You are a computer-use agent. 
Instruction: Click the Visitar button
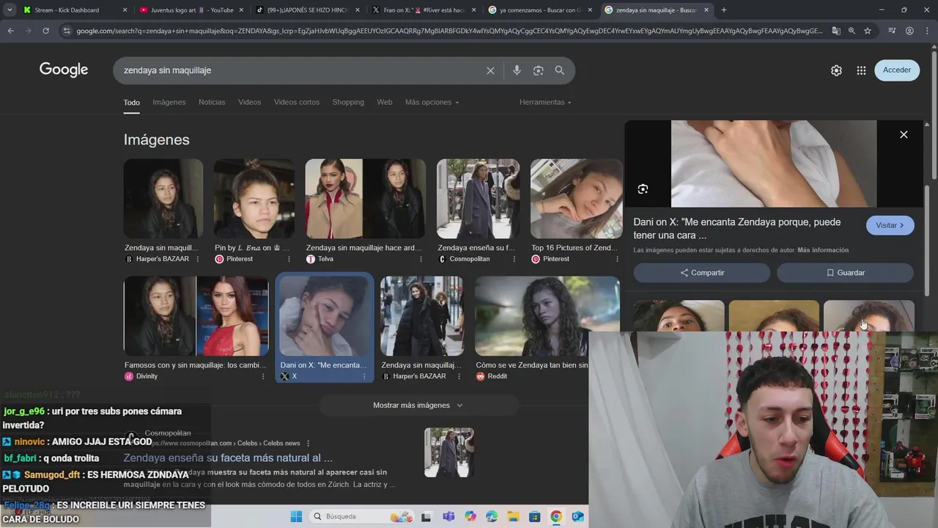click(x=890, y=225)
